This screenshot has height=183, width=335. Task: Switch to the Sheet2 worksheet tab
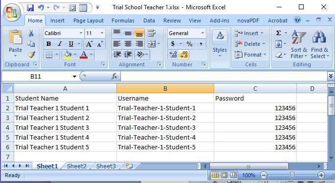(76, 166)
